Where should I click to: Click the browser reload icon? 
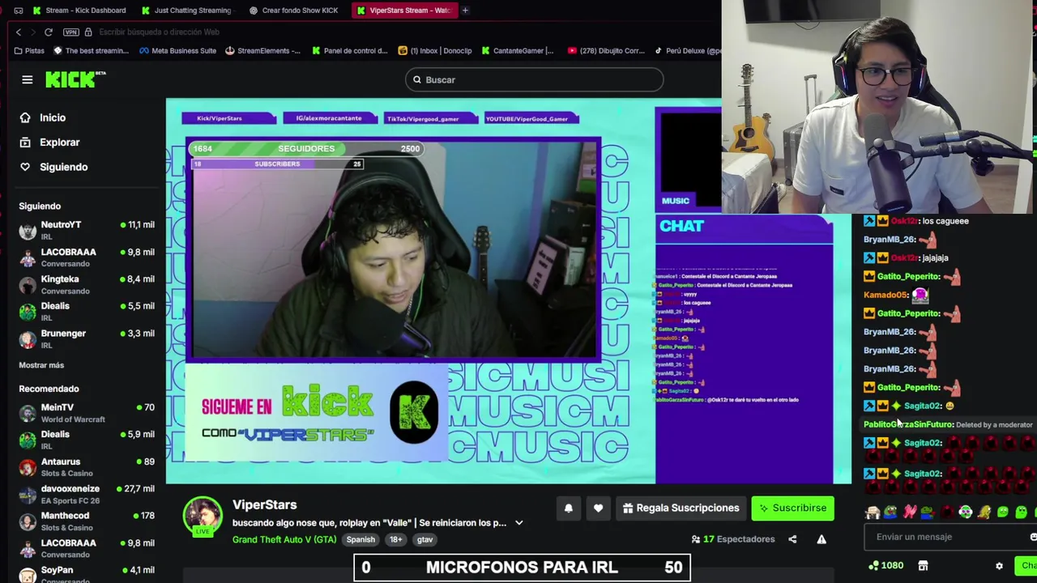[49, 32]
